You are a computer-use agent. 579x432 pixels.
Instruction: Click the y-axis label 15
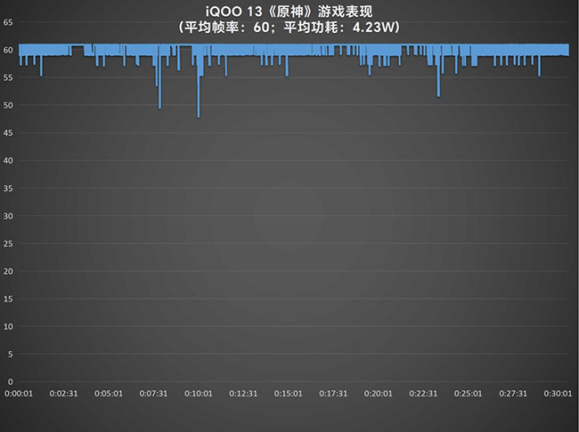pos(8,299)
